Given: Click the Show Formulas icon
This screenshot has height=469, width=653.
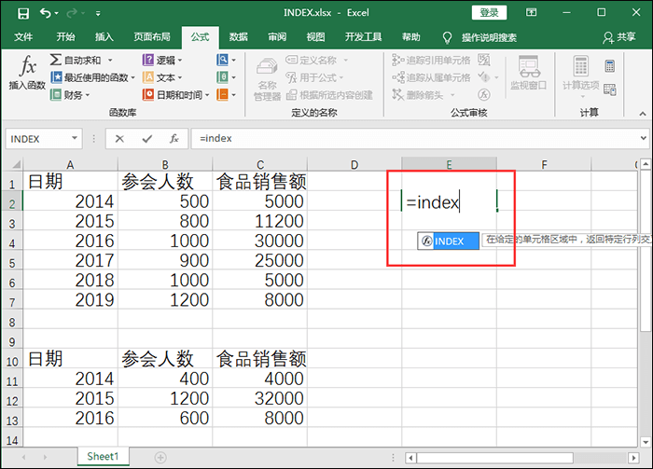Looking at the screenshot, I should tap(484, 60).
